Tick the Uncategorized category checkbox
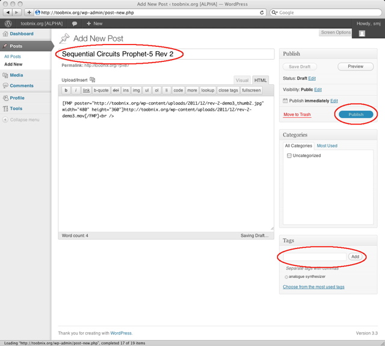This screenshot has width=385, height=346. pyautogui.click(x=289, y=156)
